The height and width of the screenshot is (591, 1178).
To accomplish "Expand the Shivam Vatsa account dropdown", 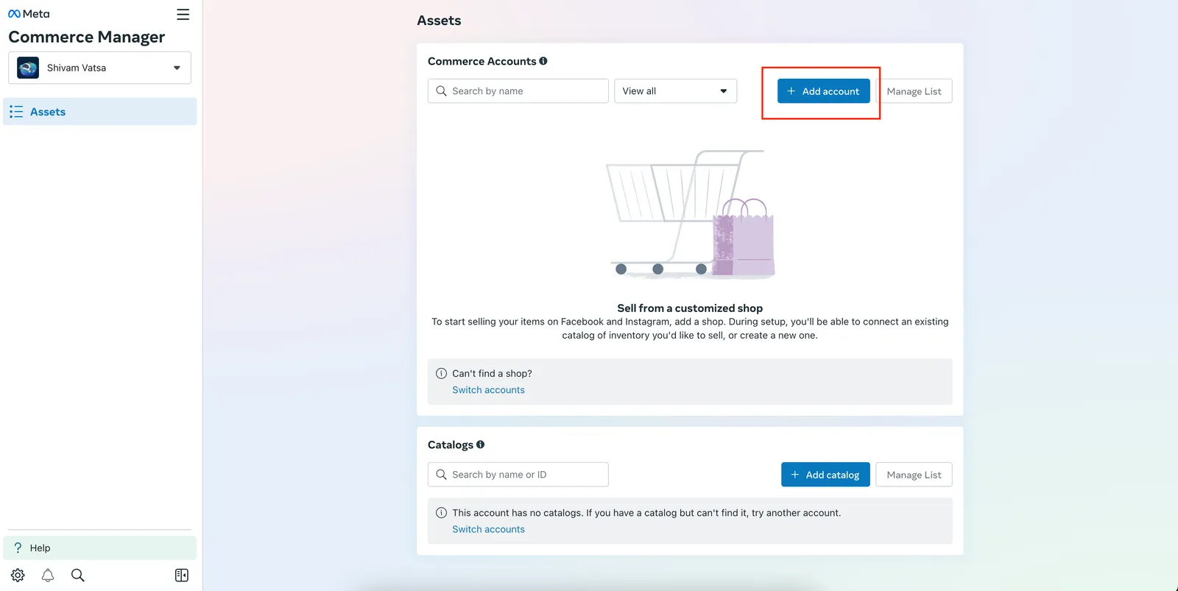I will (x=99, y=68).
